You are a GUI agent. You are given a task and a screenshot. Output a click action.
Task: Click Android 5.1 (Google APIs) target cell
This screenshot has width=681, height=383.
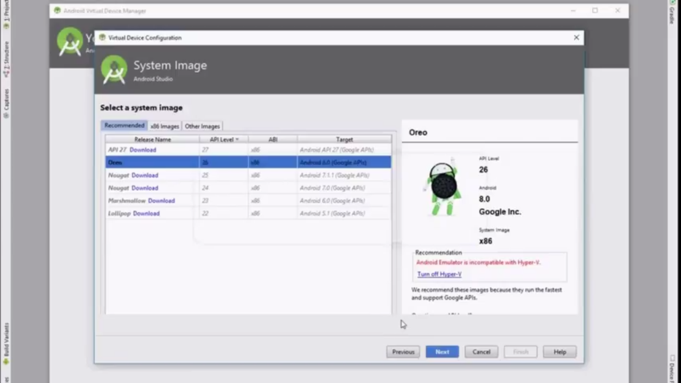344,213
